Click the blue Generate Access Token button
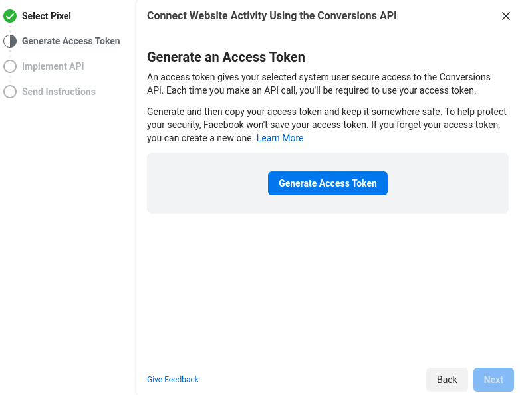This screenshot has height=395, width=520. (x=328, y=183)
